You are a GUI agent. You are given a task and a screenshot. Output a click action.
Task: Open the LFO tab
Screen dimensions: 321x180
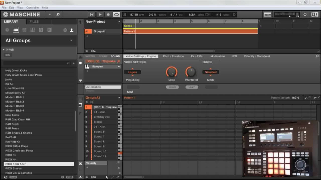click(x=234, y=56)
